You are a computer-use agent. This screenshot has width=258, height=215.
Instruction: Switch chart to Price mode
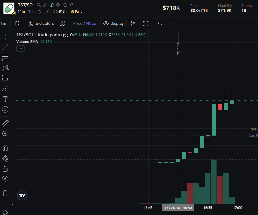[78, 23]
